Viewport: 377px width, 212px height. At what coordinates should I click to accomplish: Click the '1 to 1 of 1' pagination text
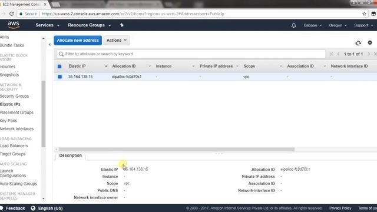(x=353, y=54)
